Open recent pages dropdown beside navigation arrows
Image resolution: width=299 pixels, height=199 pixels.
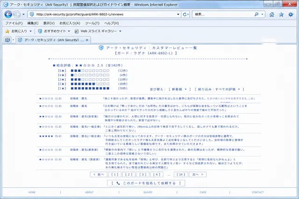click(23, 14)
